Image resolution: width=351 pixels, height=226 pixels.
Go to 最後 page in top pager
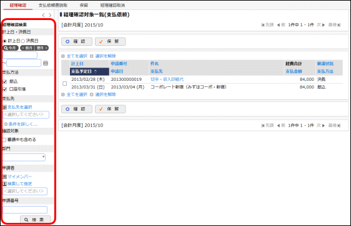334,25
